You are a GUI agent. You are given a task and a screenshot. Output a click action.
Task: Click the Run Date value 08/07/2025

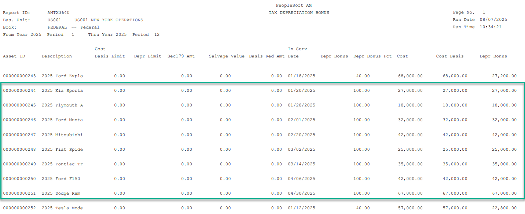coord(493,20)
